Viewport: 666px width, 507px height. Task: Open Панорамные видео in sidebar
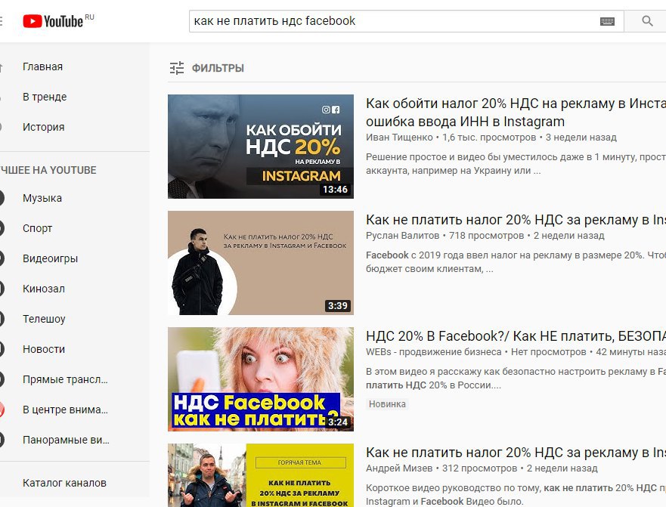(x=66, y=440)
